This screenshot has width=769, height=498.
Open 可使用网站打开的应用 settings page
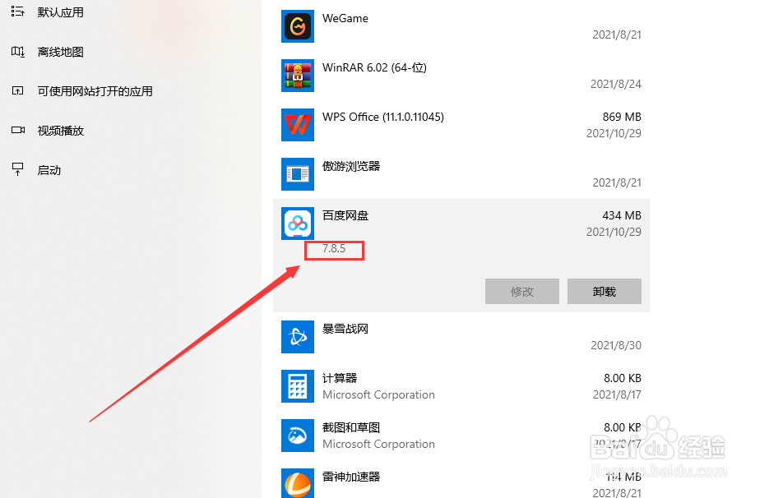coord(95,91)
